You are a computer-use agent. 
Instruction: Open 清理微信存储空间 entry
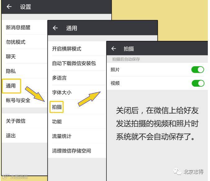point(77,151)
